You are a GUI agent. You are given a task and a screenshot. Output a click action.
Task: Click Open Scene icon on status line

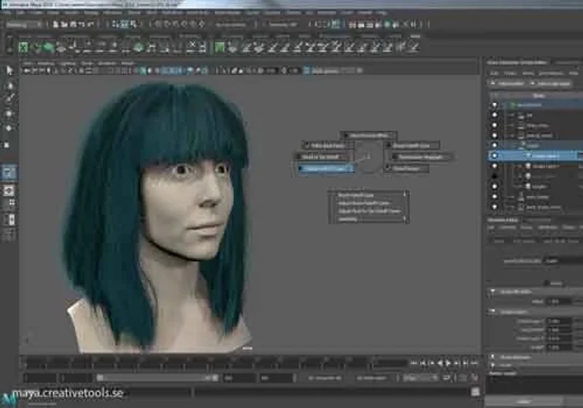[x=65, y=25]
